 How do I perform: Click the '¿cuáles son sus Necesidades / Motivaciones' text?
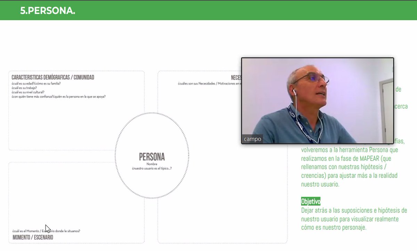click(209, 84)
